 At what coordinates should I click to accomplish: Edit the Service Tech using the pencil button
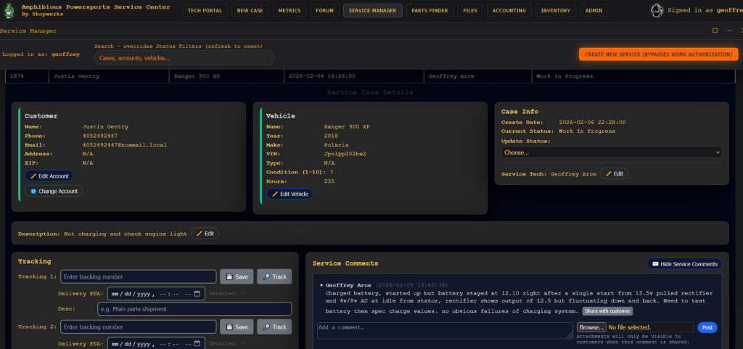tap(614, 174)
